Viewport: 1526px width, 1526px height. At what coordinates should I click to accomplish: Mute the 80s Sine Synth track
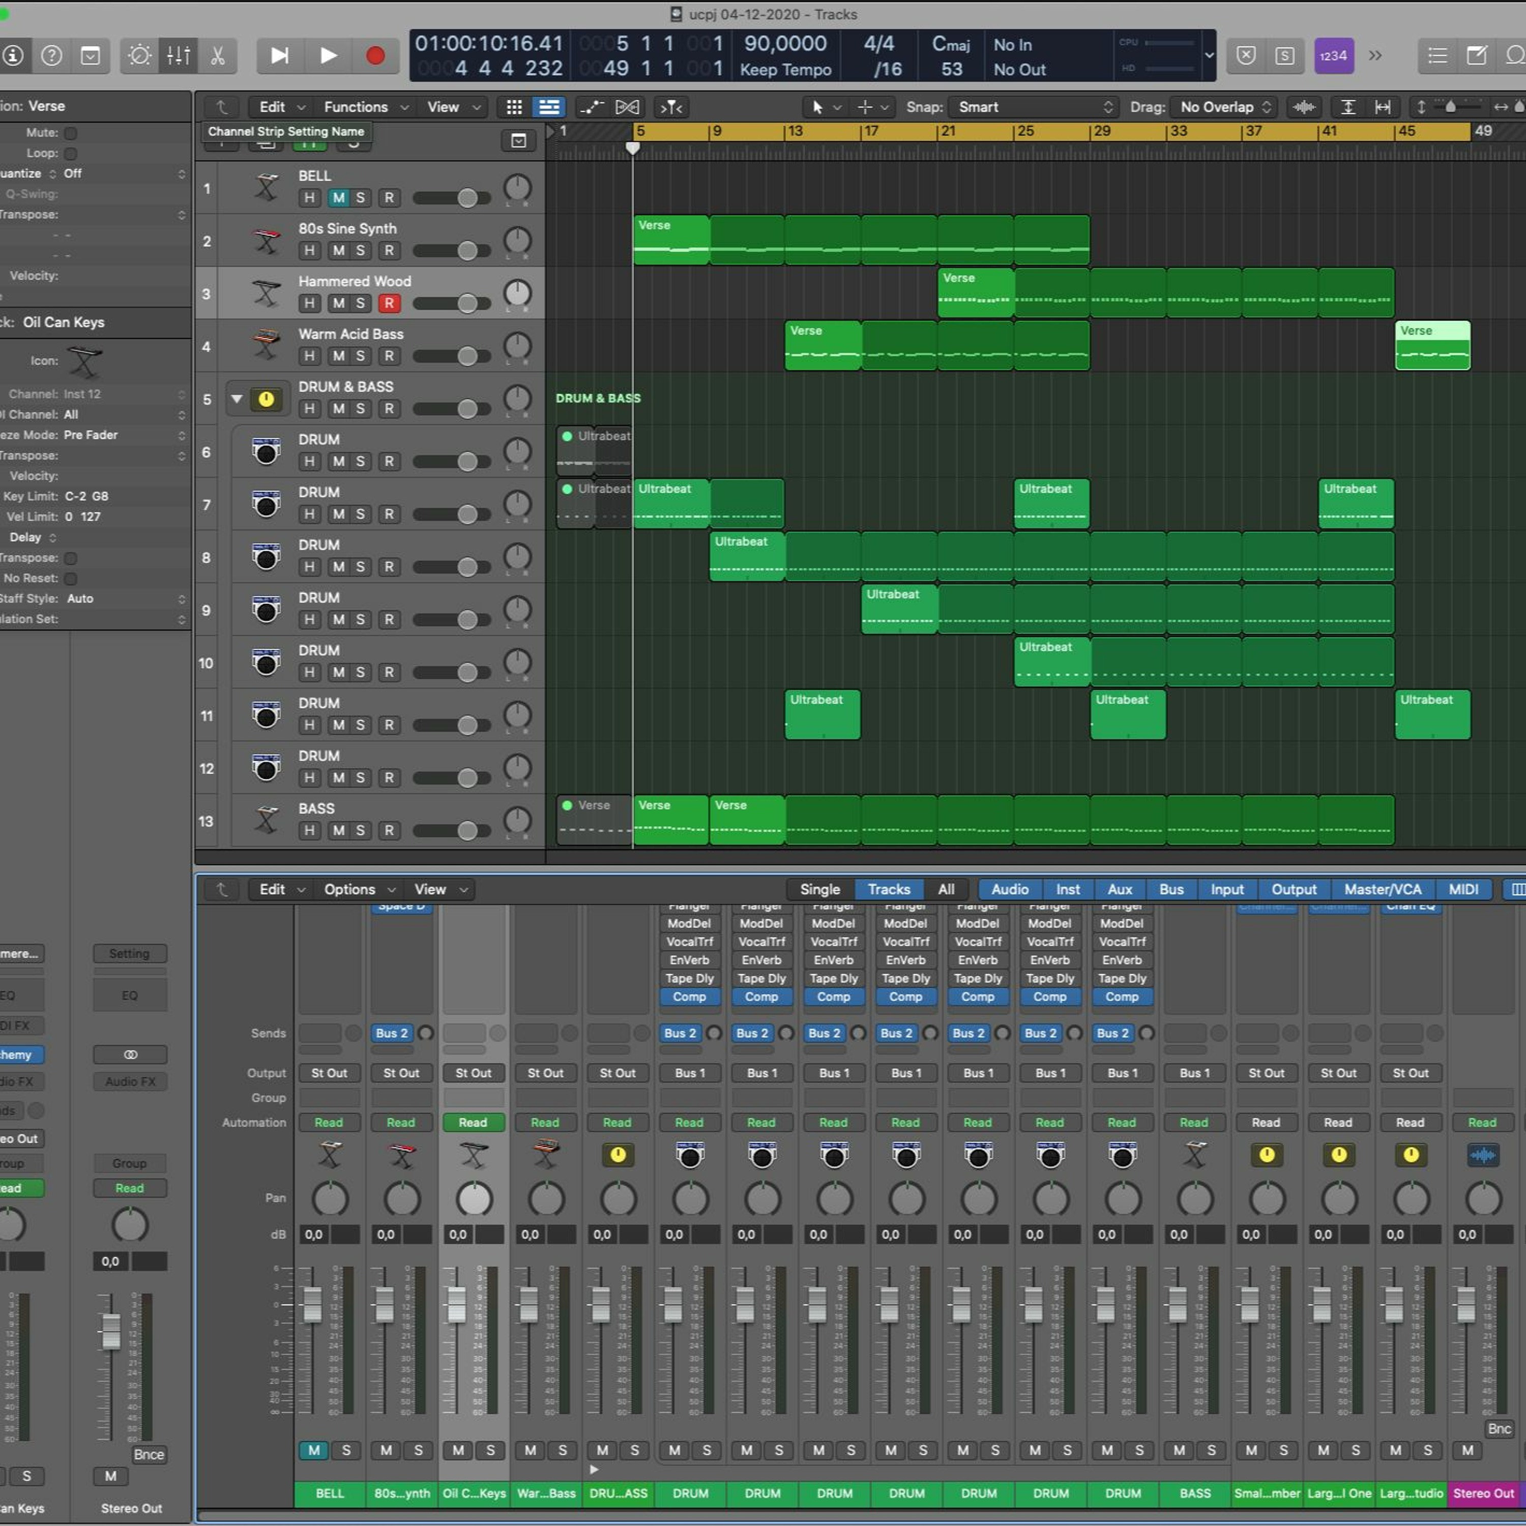338,250
